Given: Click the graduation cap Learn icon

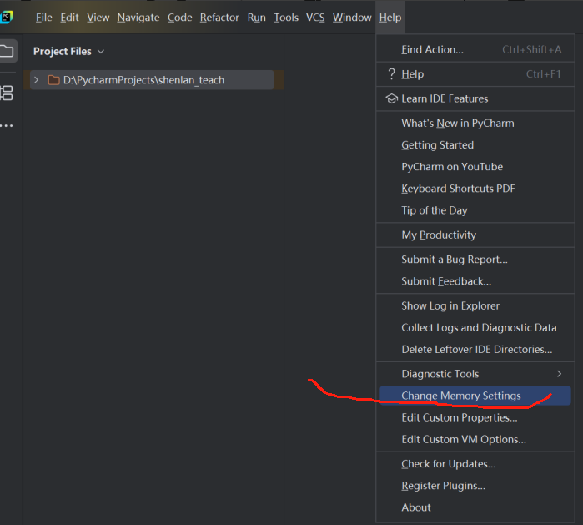Looking at the screenshot, I should (391, 98).
